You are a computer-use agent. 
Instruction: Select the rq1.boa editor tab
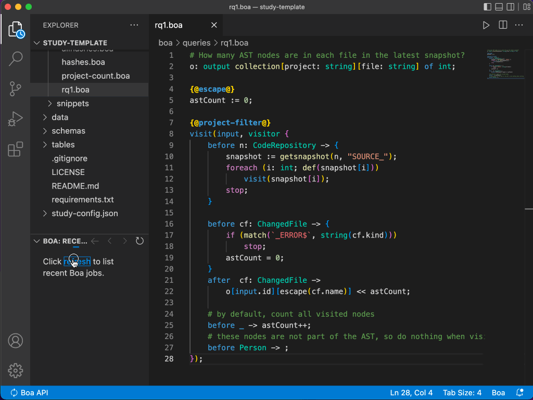(x=169, y=25)
